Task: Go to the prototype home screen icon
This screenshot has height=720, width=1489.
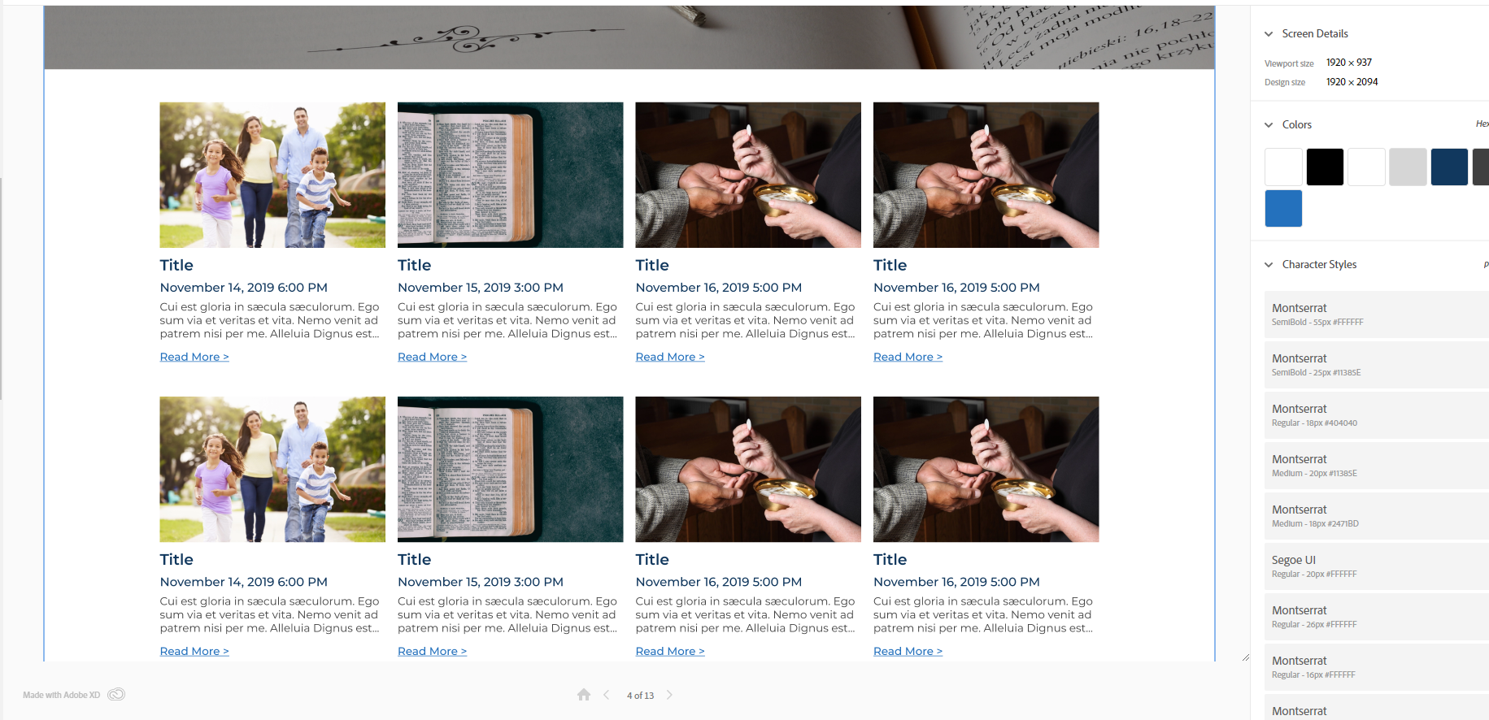Action: (584, 695)
